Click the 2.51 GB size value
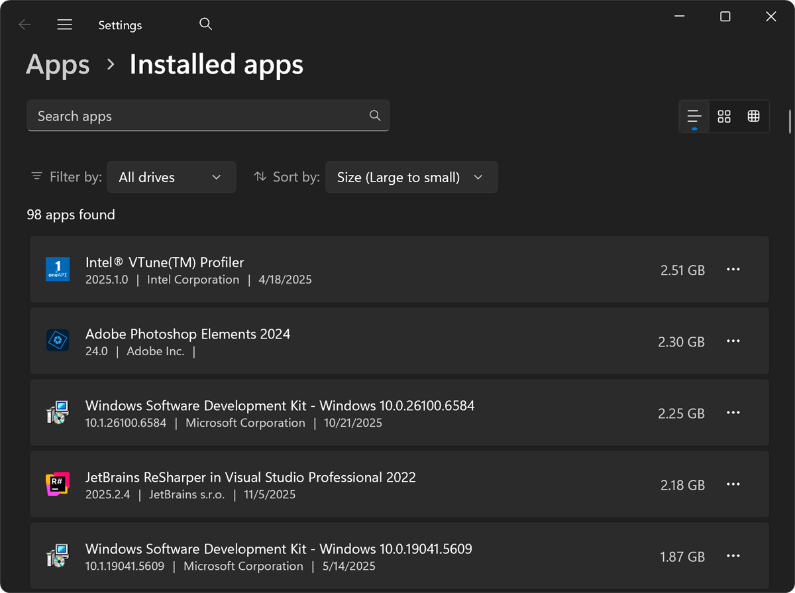The height and width of the screenshot is (593, 795). click(682, 270)
